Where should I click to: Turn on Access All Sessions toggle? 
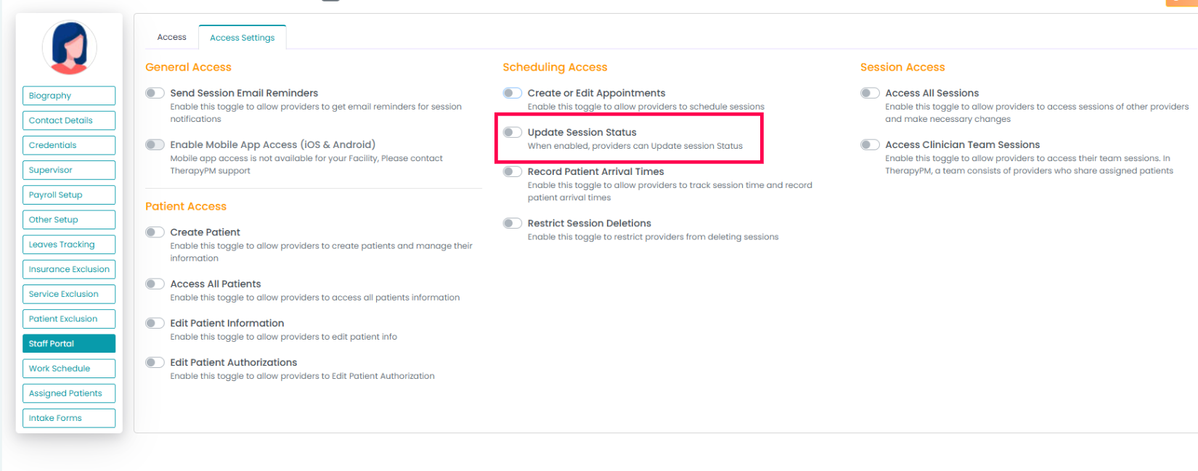[x=870, y=93]
